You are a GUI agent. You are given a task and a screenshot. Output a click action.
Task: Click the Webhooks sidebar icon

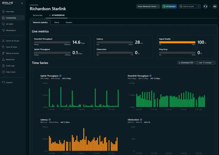3,59
